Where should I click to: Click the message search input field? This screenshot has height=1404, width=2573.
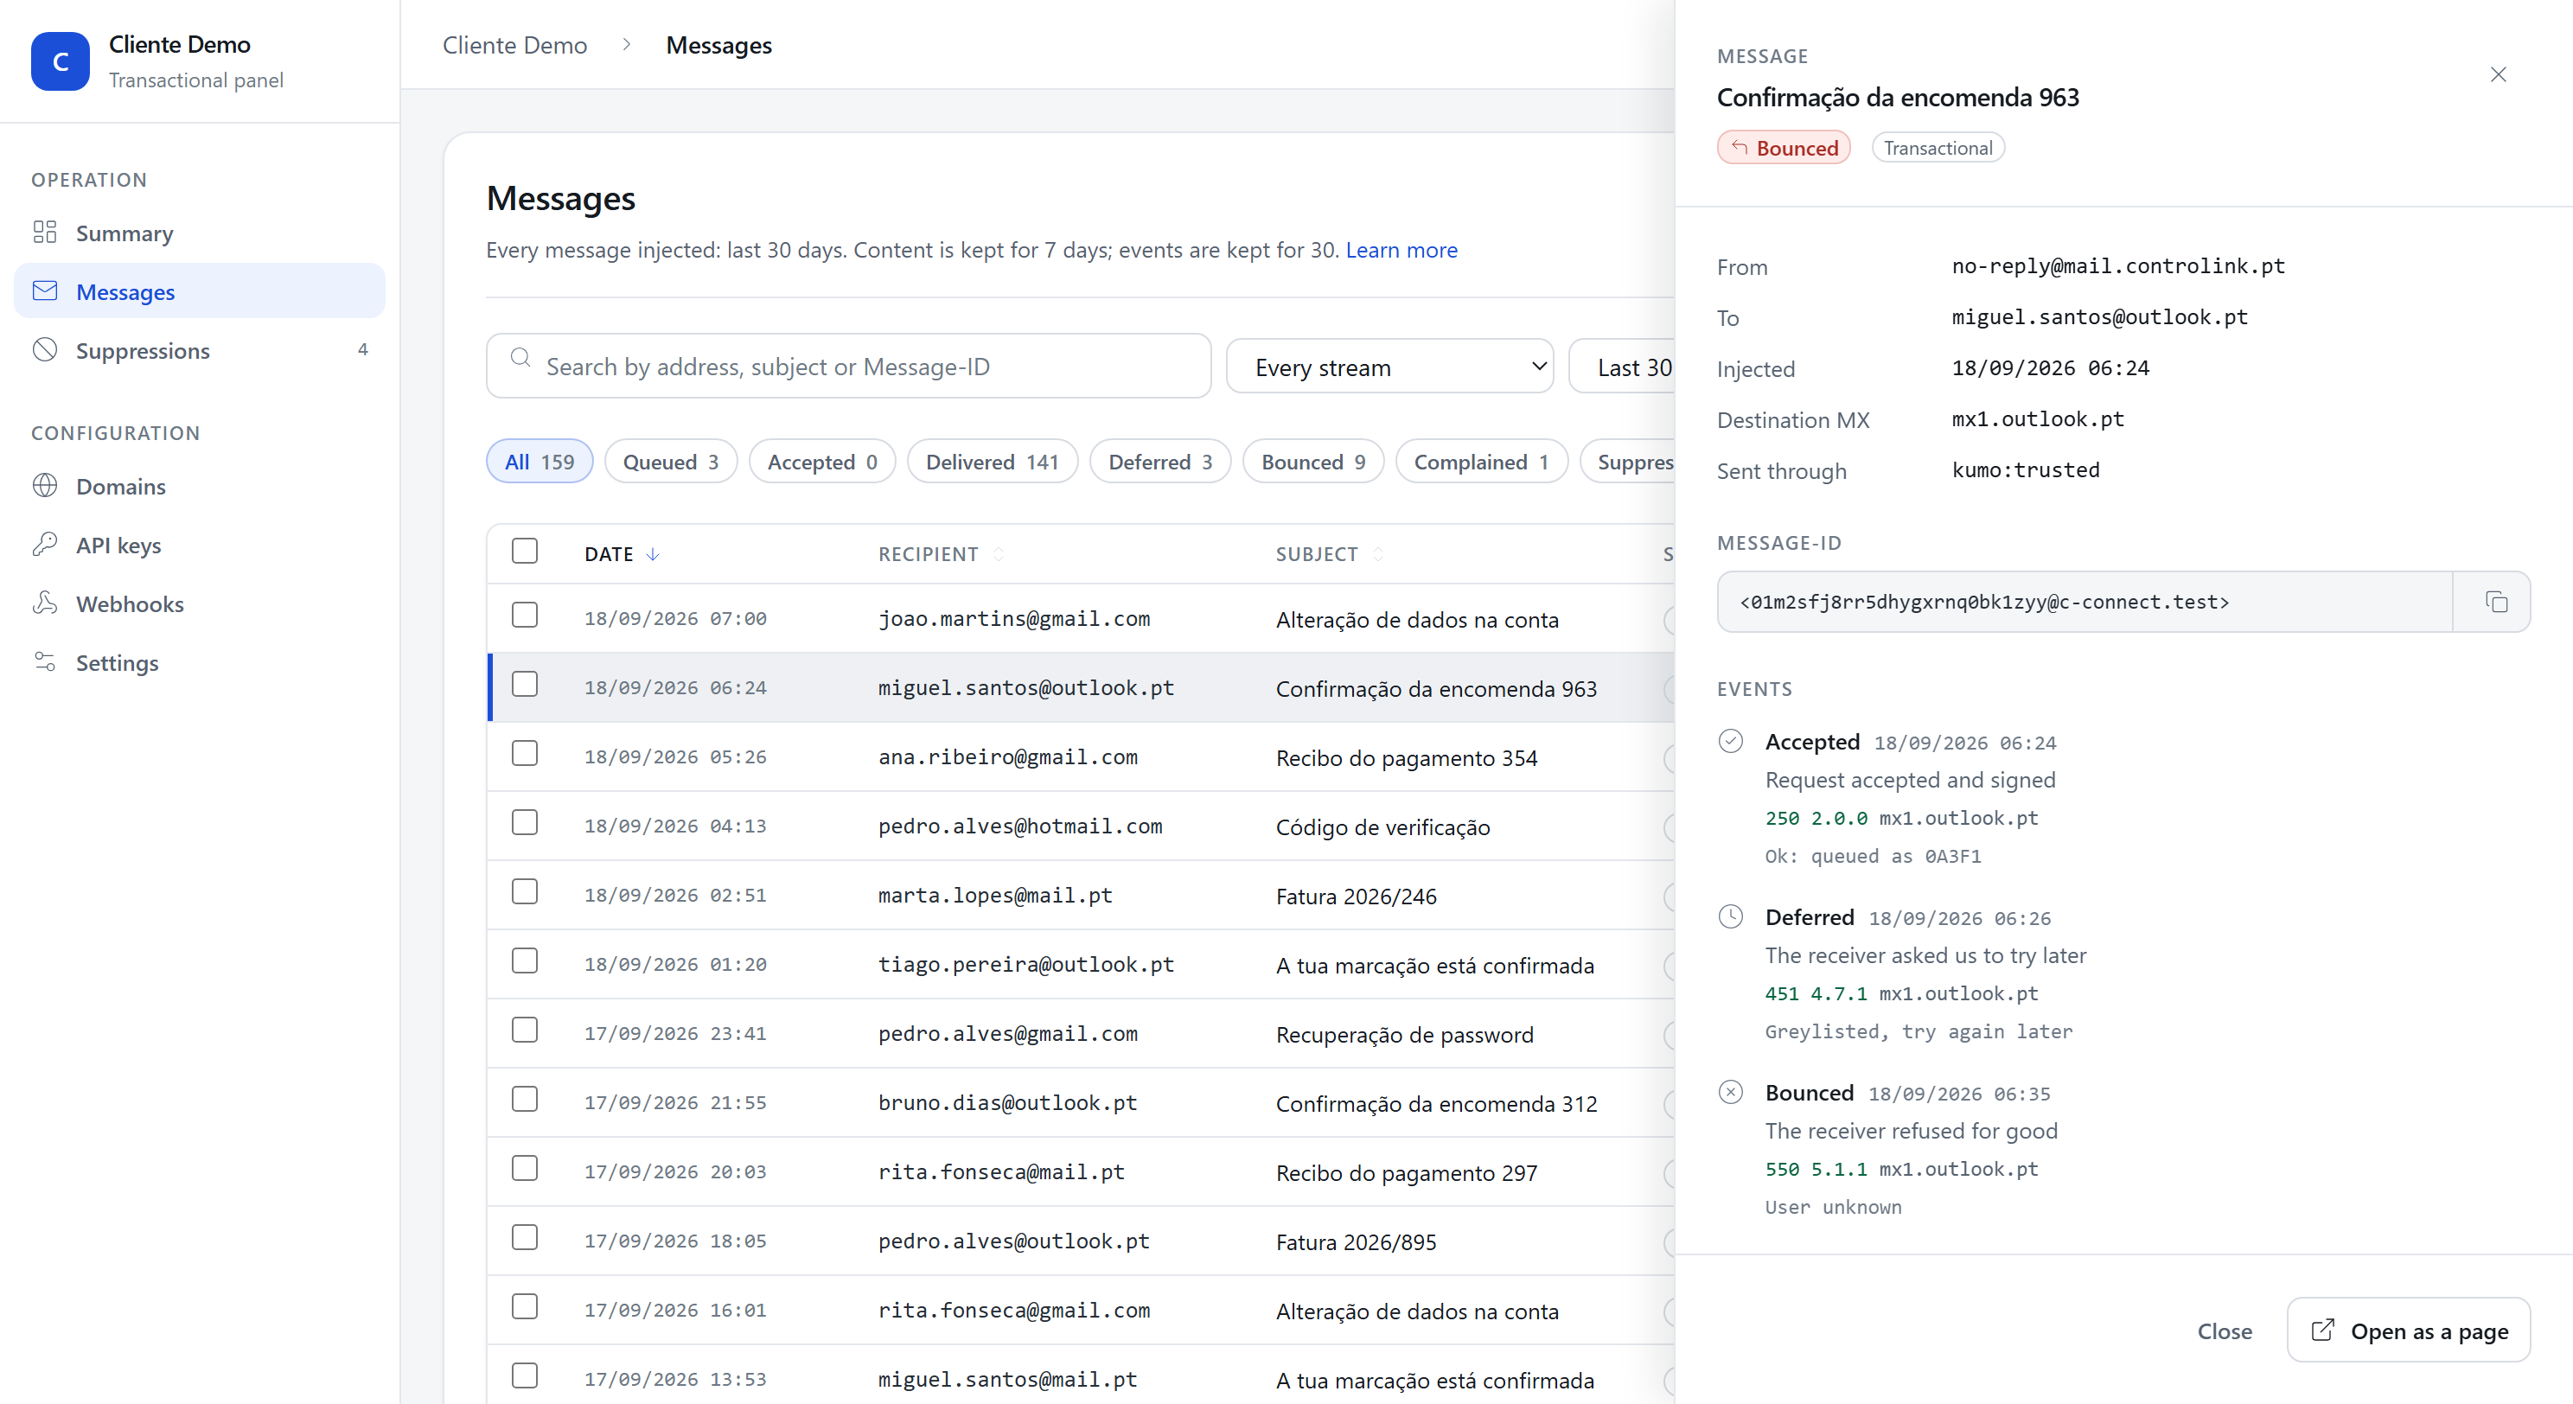tap(848, 366)
